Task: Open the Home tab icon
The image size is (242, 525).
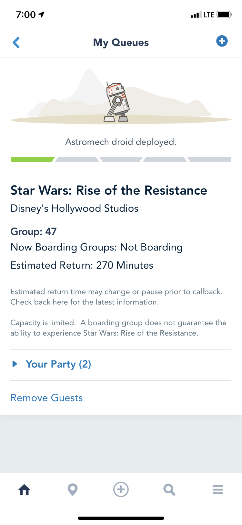Action: [24, 490]
